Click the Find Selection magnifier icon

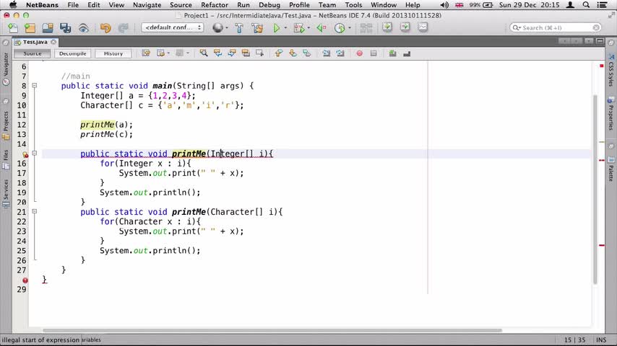coord(204,53)
